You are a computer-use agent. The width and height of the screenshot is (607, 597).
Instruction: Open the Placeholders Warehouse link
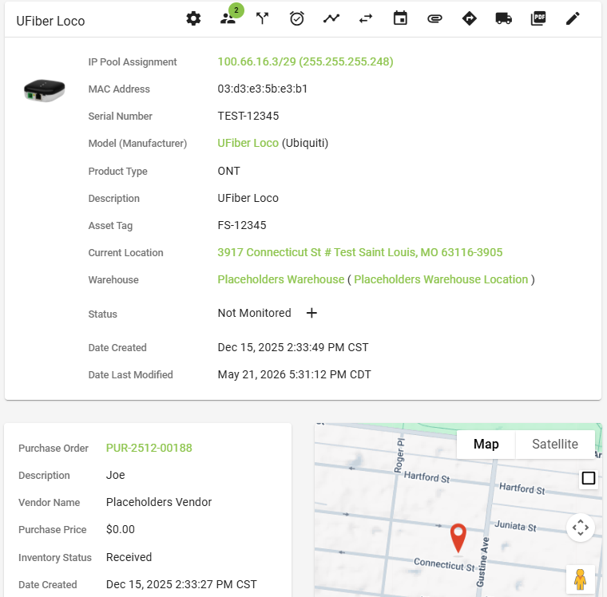(x=280, y=279)
